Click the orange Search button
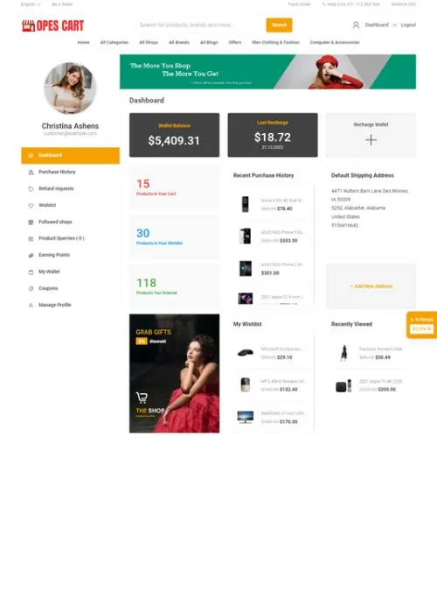Image resolution: width=437 pixels, height=613 pixels. point(279,25)
